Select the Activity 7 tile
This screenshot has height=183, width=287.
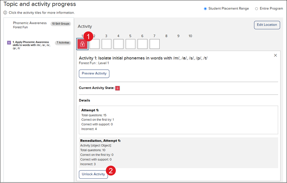pos(154,44)
